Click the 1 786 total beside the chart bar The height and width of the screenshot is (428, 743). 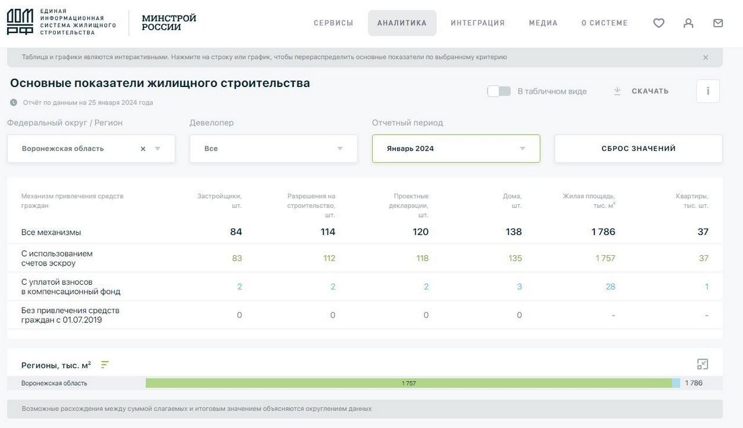(x=694, y=383)
